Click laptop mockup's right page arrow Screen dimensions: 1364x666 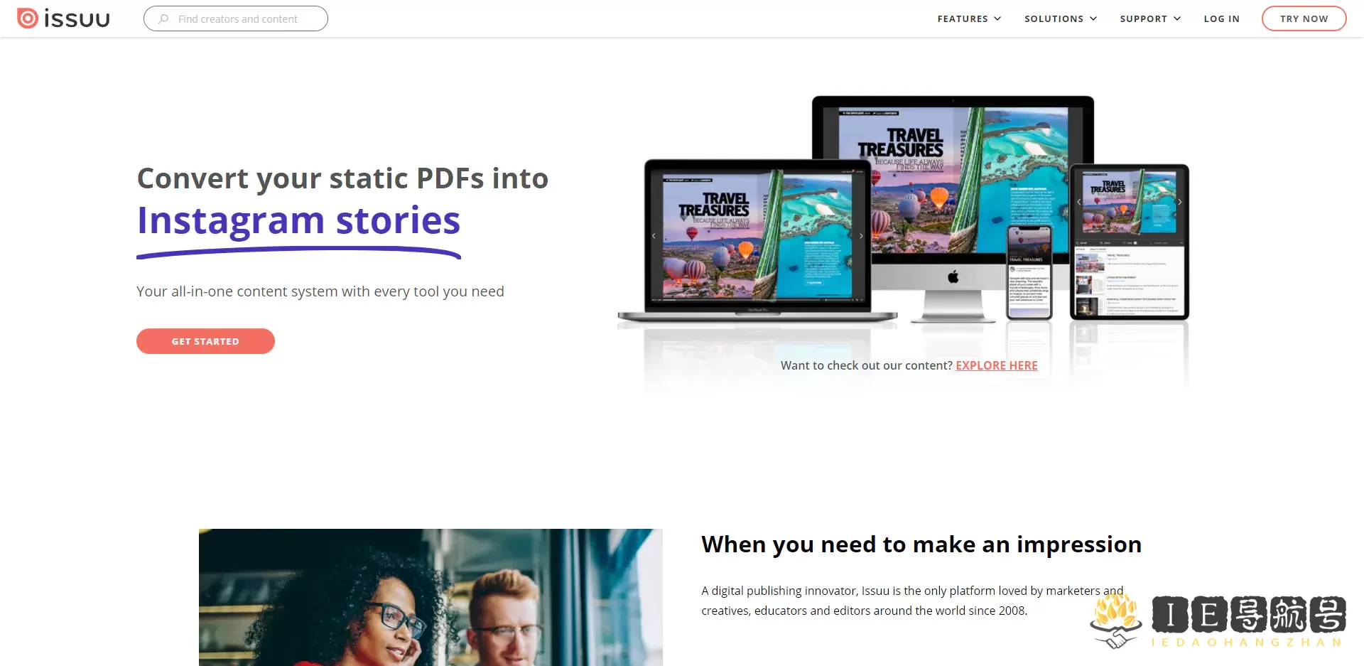click(861, 236)
